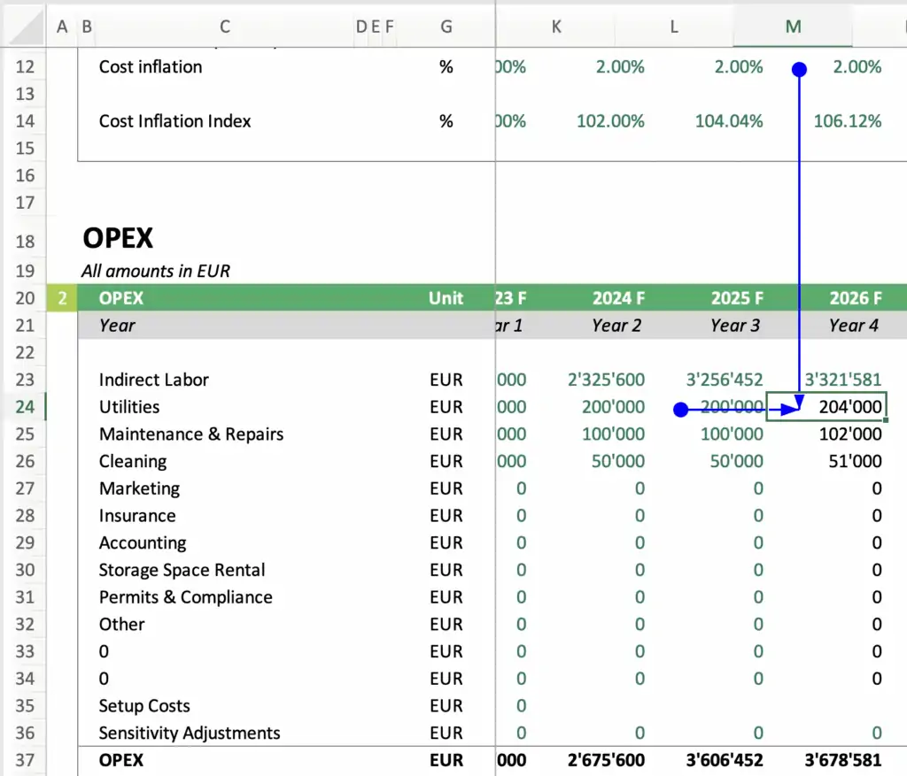Click the select-all corner triangle
Image resolution: width=907 pixels, height=776 pixels.
[27, 27]
